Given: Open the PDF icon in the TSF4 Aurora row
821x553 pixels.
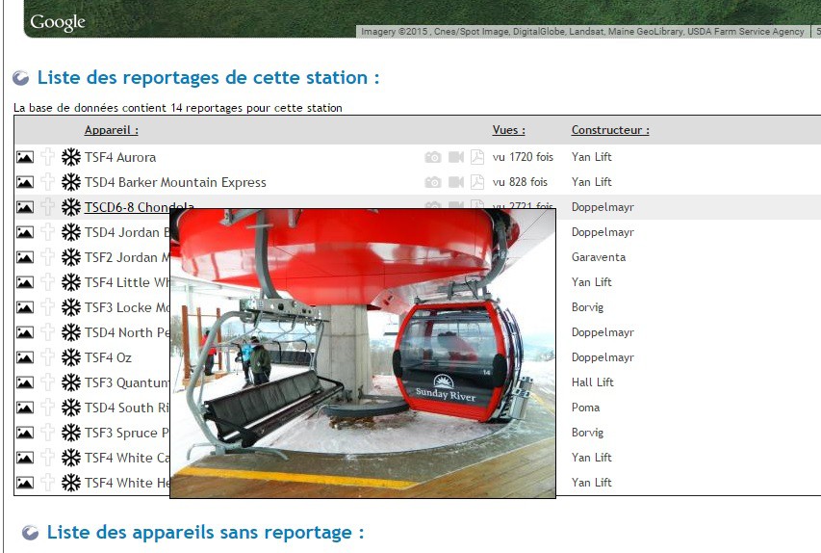Looking at the screenshot, I should tap(477, 157).
